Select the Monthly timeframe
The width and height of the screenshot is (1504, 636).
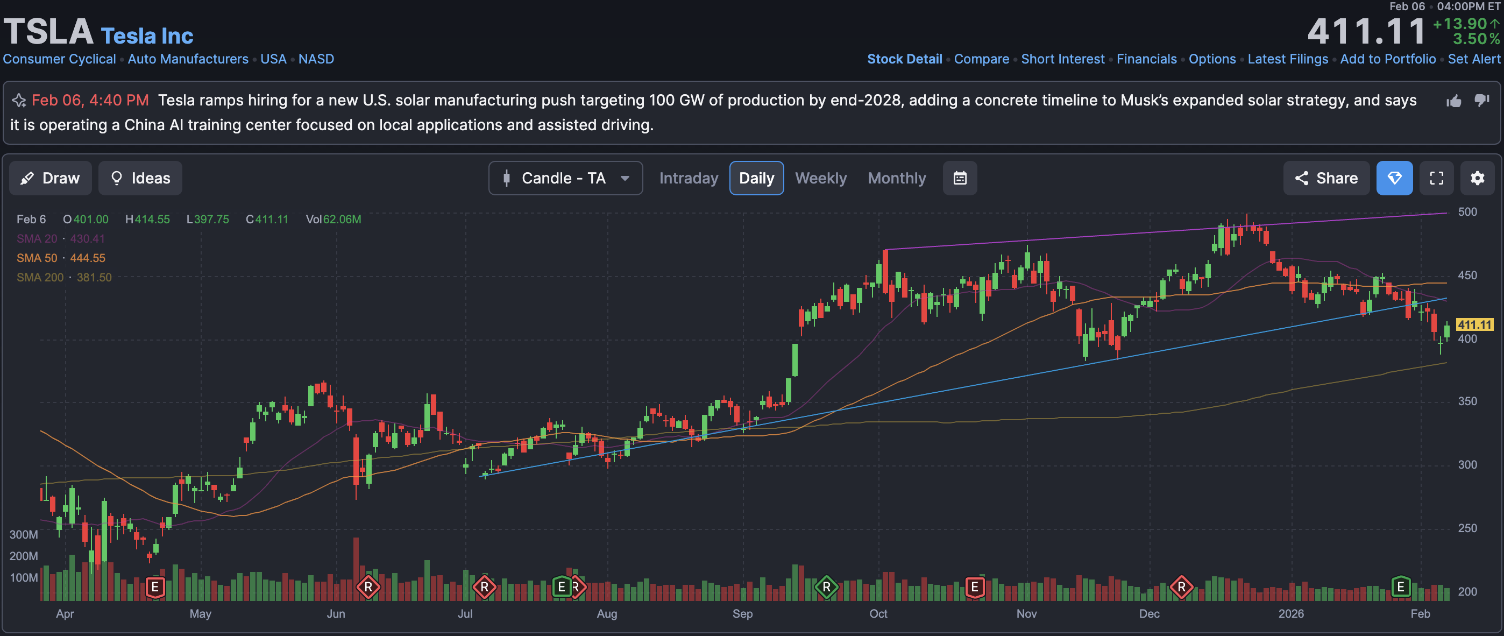pos(896,178)
